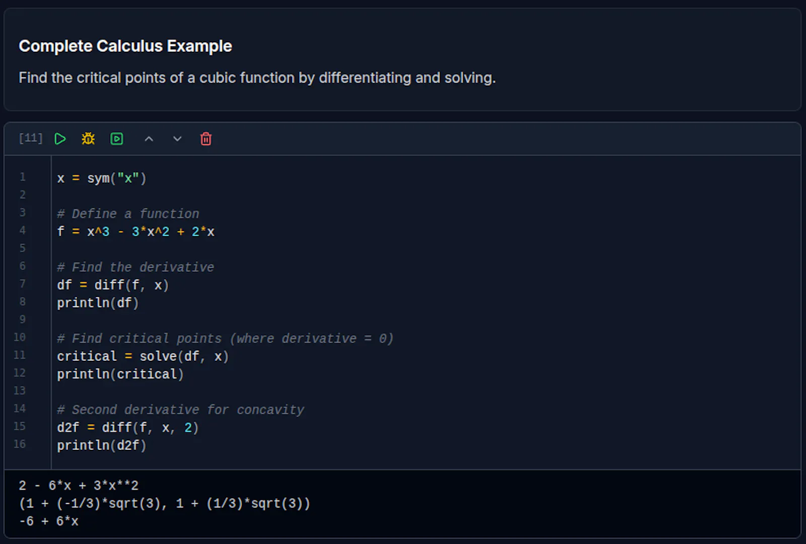Click the '# Define a function' comment
The width and height of the screenshot is (806, 544).
tap(128, 214)
